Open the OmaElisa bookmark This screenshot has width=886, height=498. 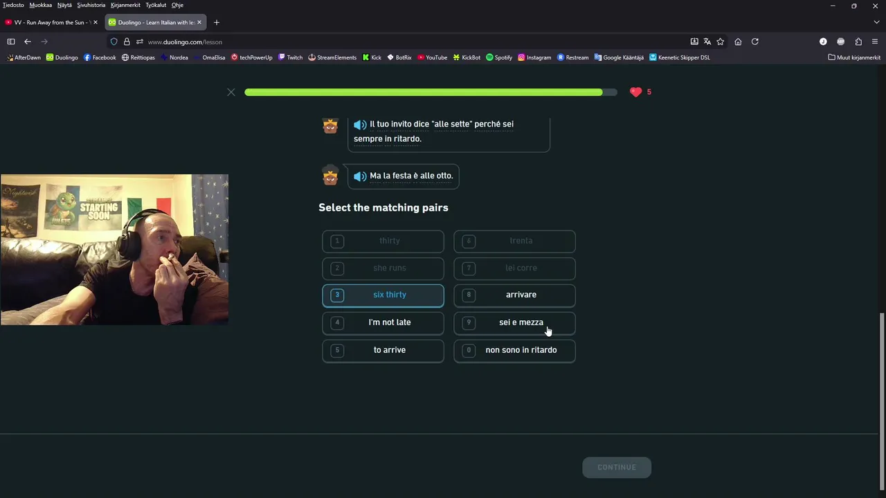(210, 57)
